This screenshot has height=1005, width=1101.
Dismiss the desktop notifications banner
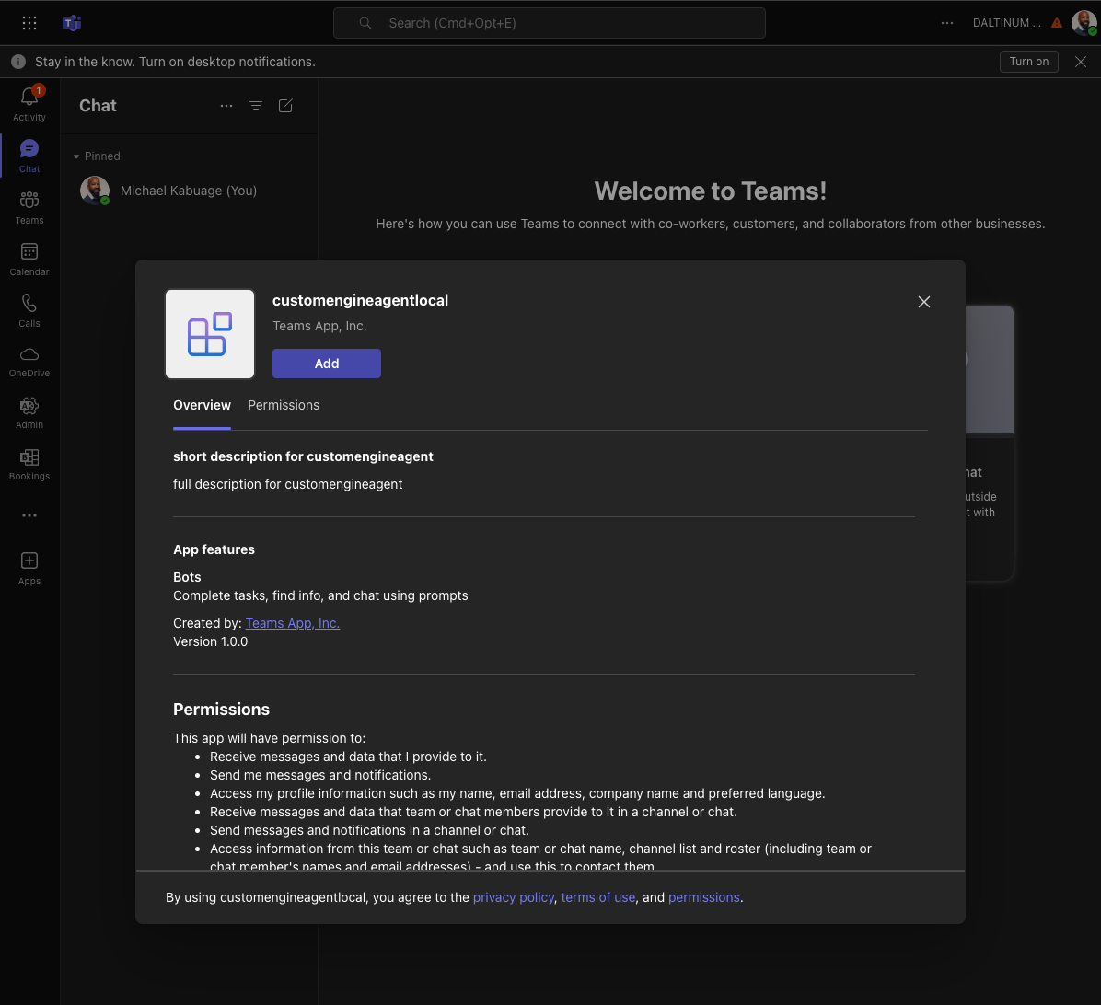tap(1081, 62)
